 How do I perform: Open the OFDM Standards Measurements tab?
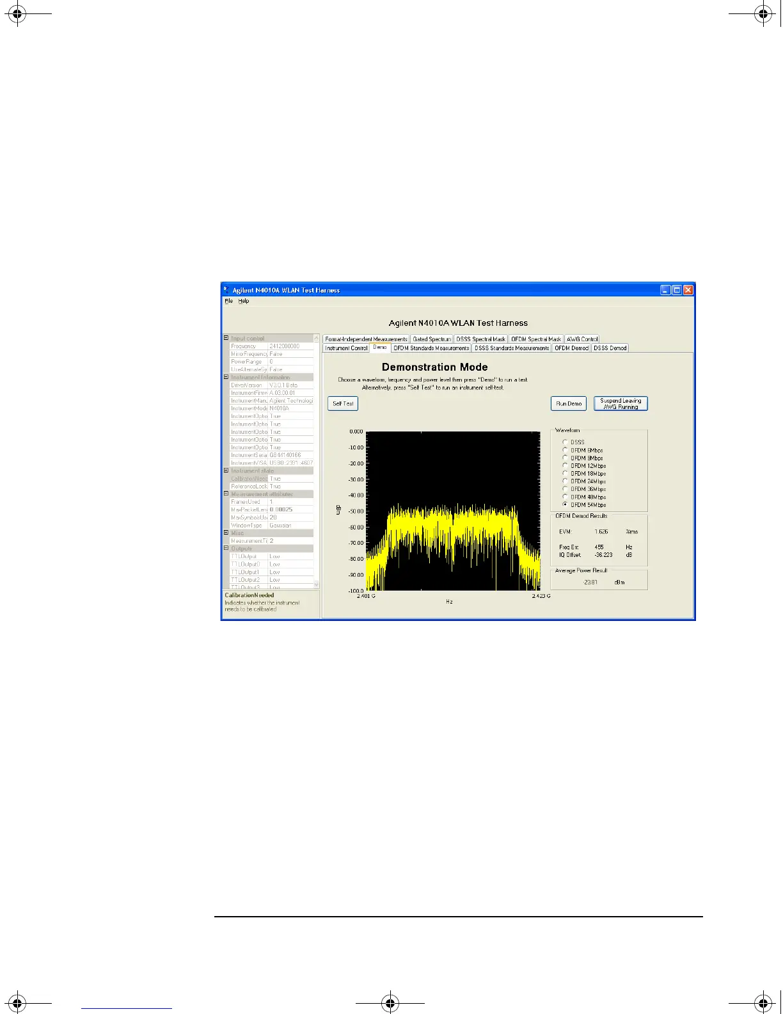click(431, 348)
